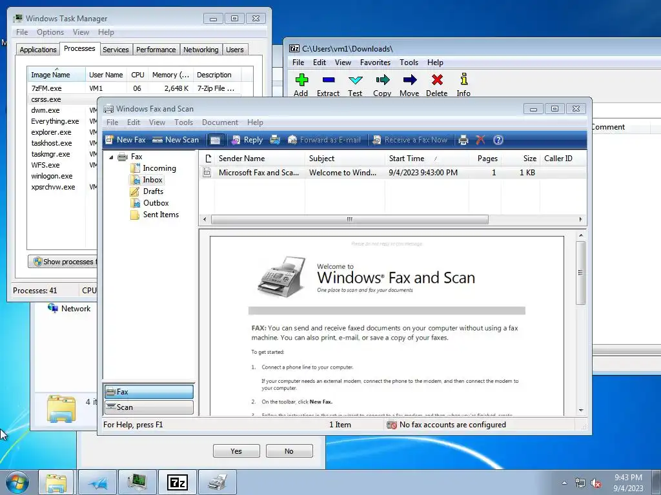The width and height of the screenshot is (661, 495).
Task: Open 7-Zip Favorites menu
Action: click(375, 63)
